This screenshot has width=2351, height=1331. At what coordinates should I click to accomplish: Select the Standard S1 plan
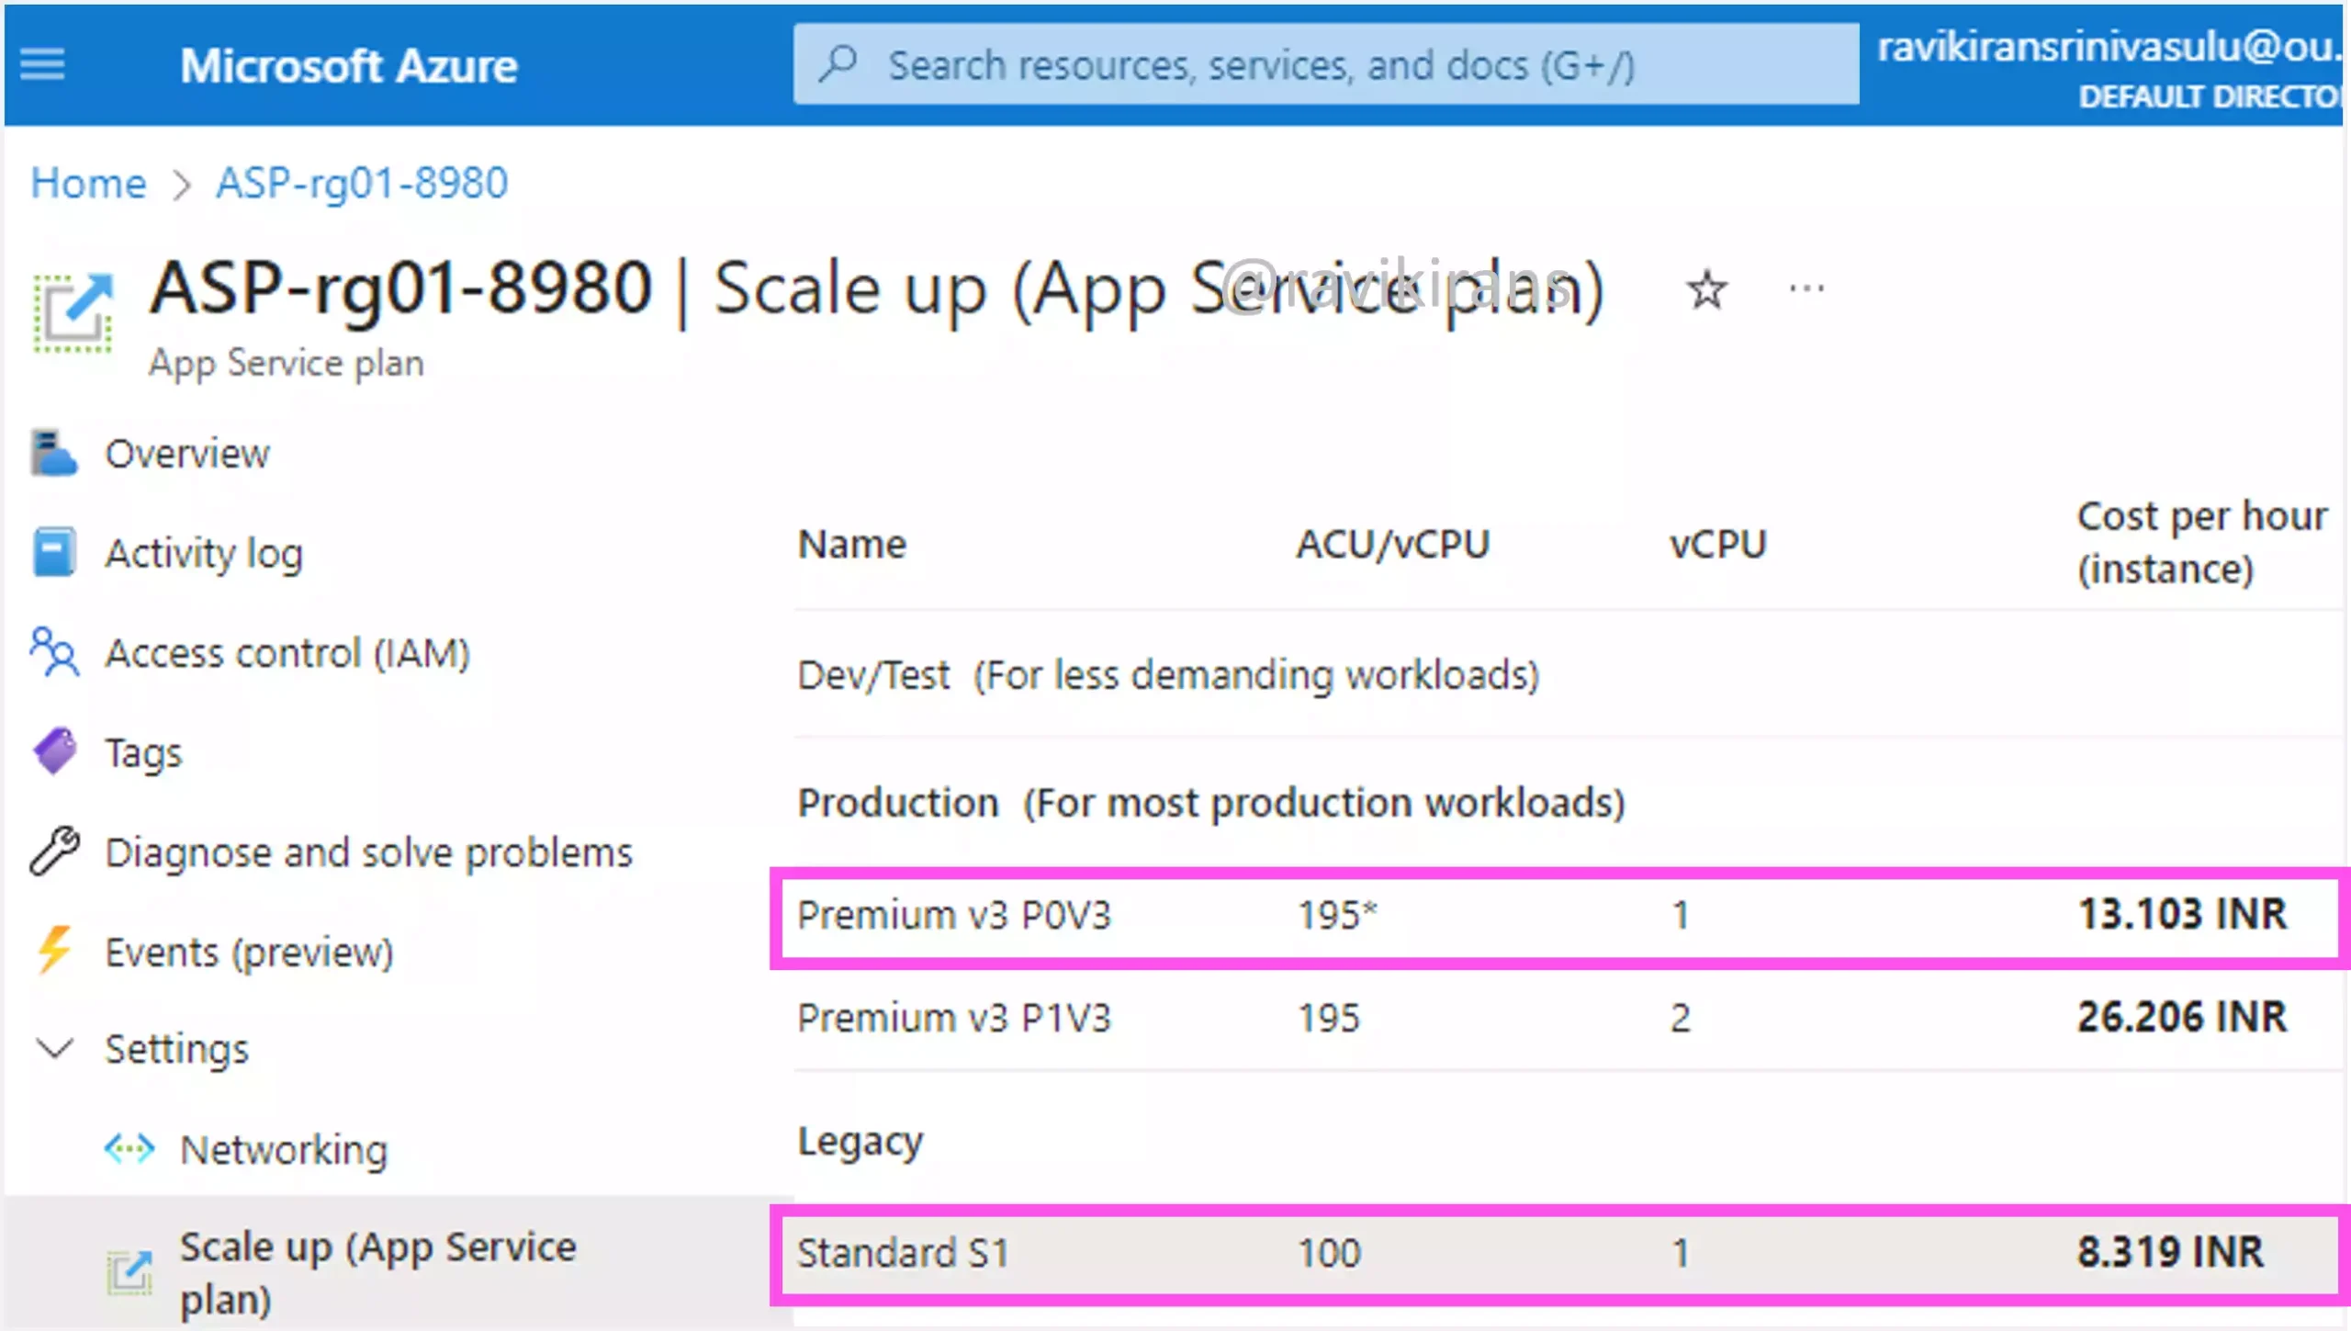[x=1558, y=1254]
